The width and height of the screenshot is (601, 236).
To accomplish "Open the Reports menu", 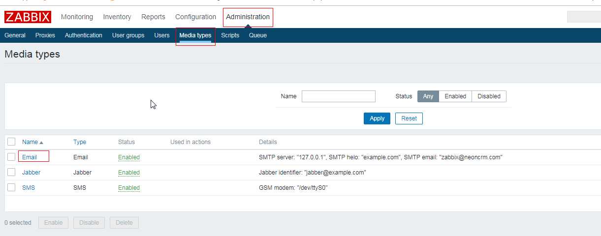I will 153,17.
